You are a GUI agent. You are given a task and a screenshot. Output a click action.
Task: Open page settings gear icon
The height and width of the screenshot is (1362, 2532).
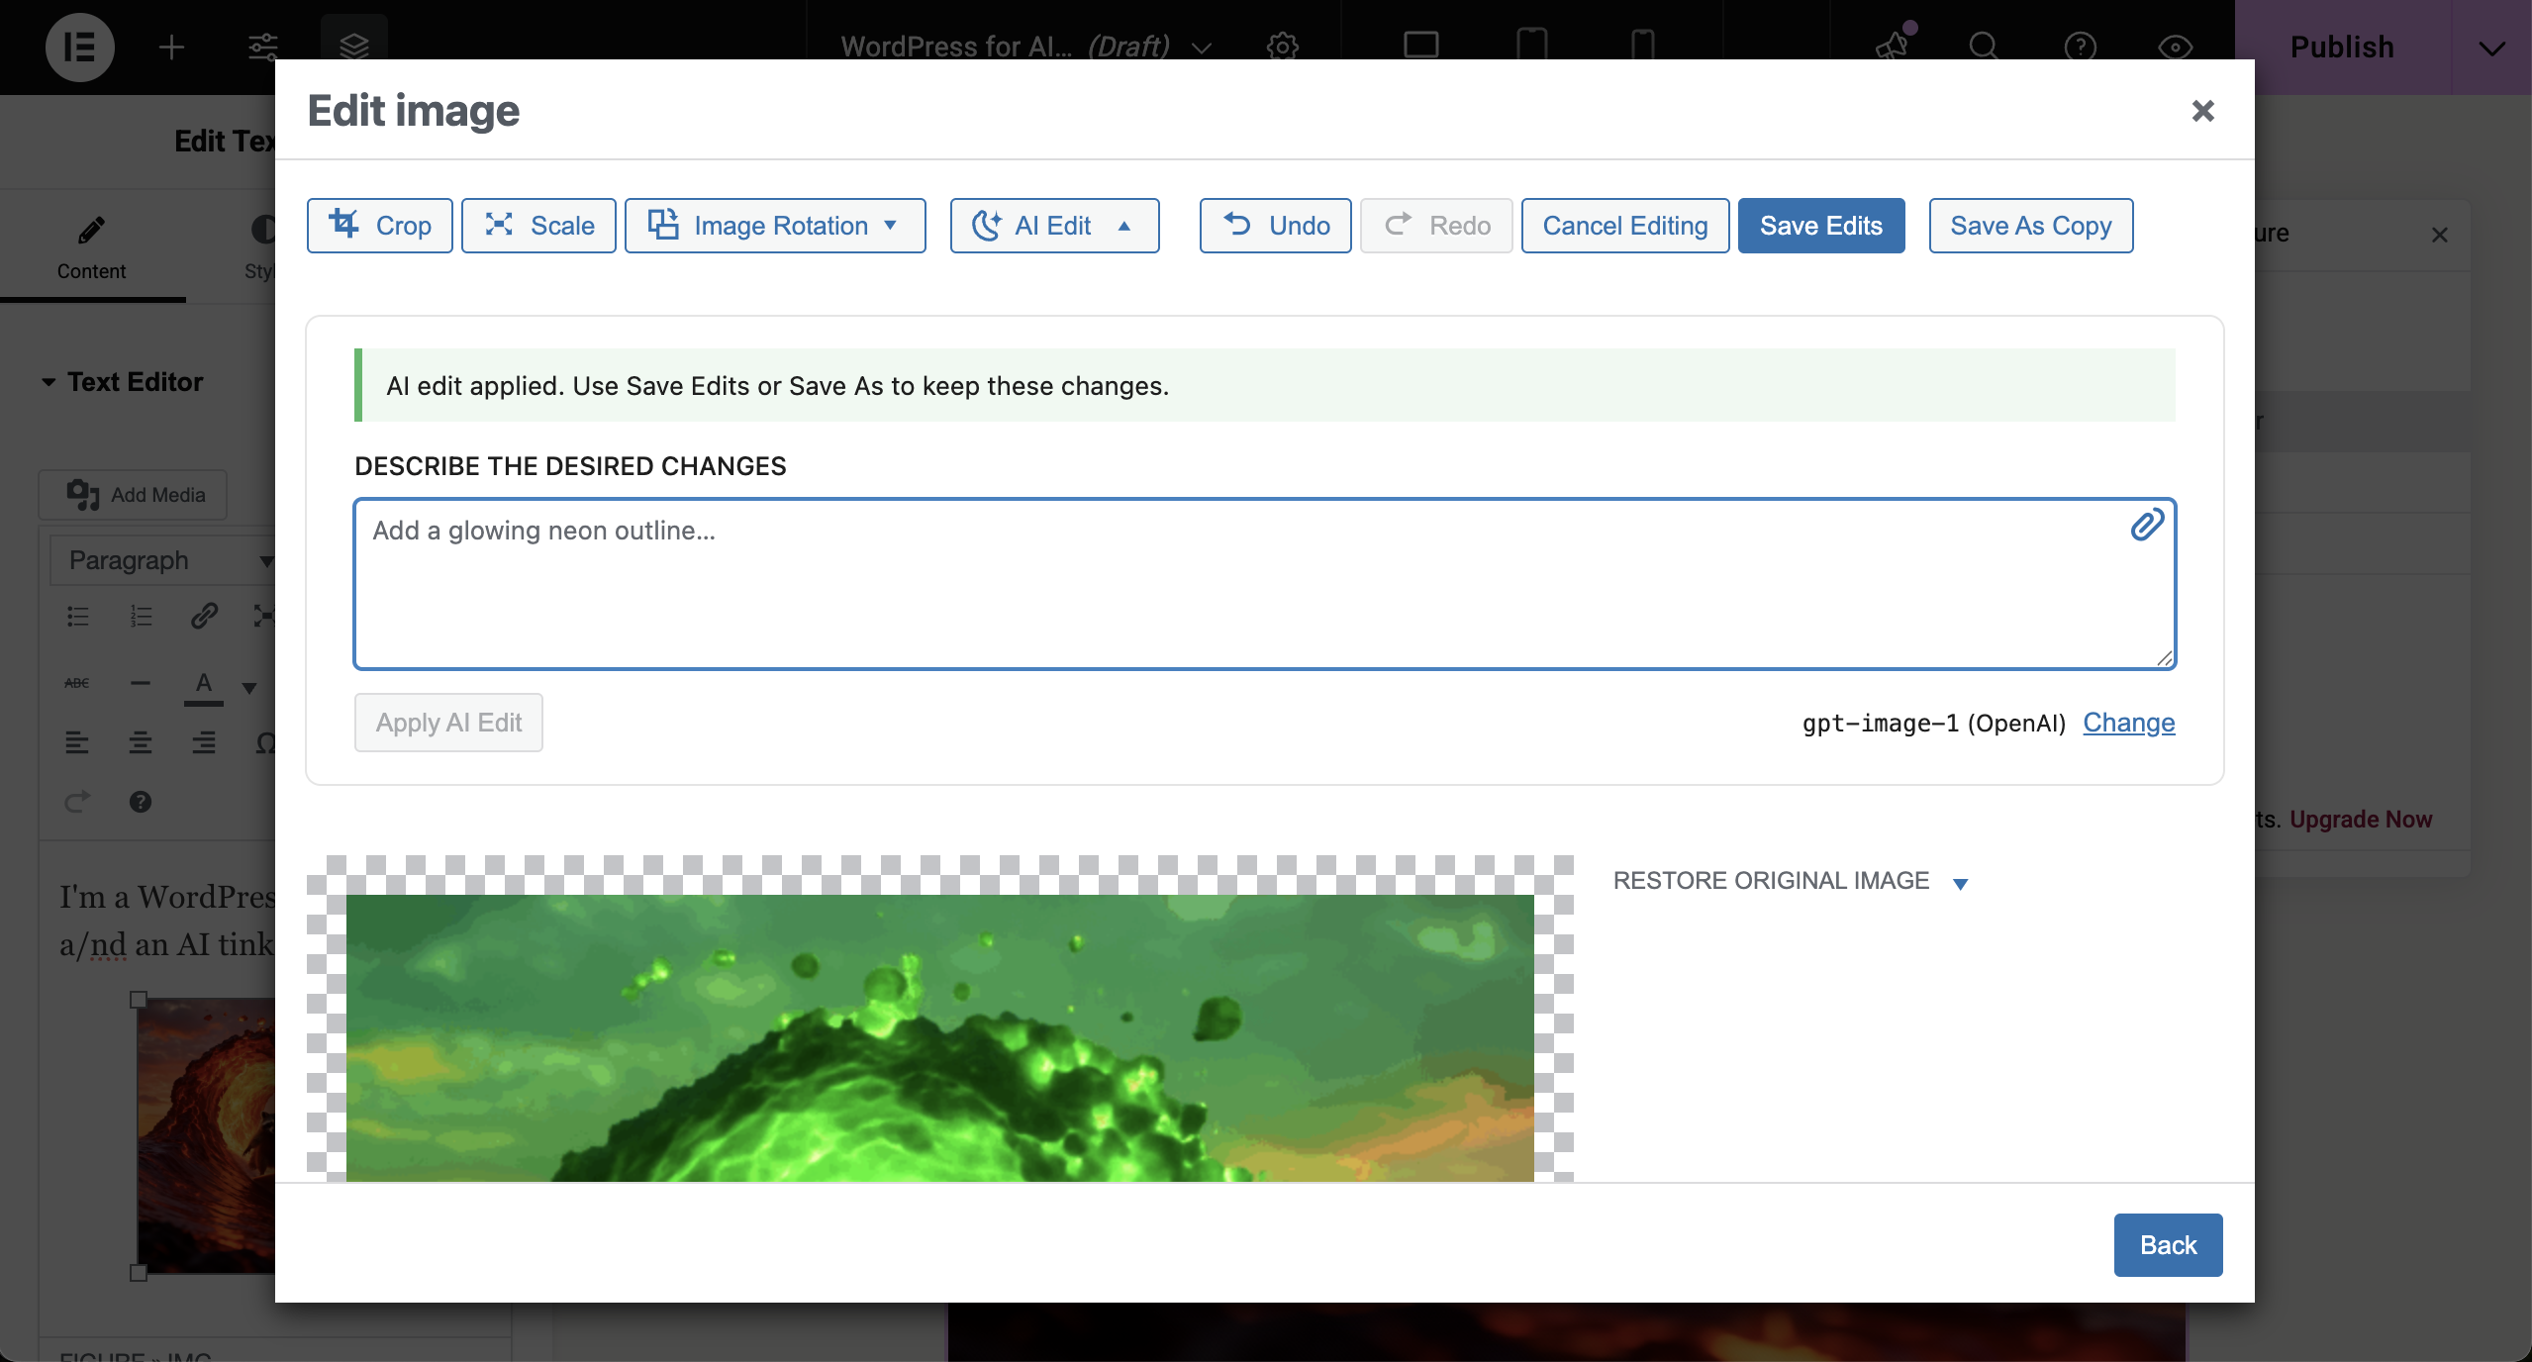(1282, 46)
